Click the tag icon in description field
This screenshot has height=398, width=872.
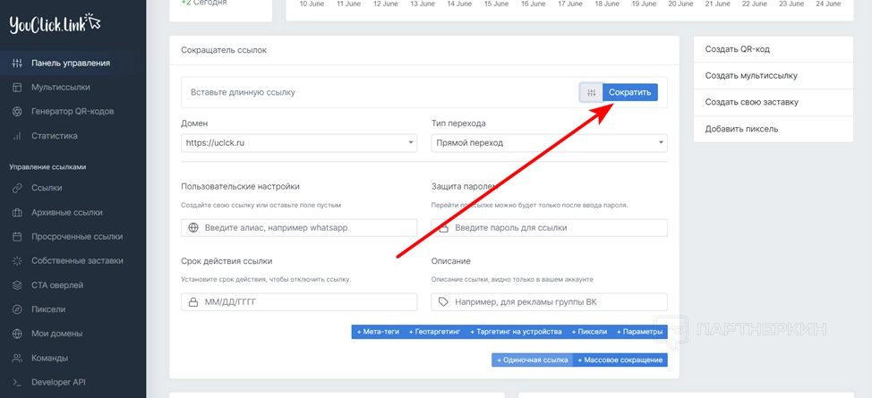pos(444,302)
